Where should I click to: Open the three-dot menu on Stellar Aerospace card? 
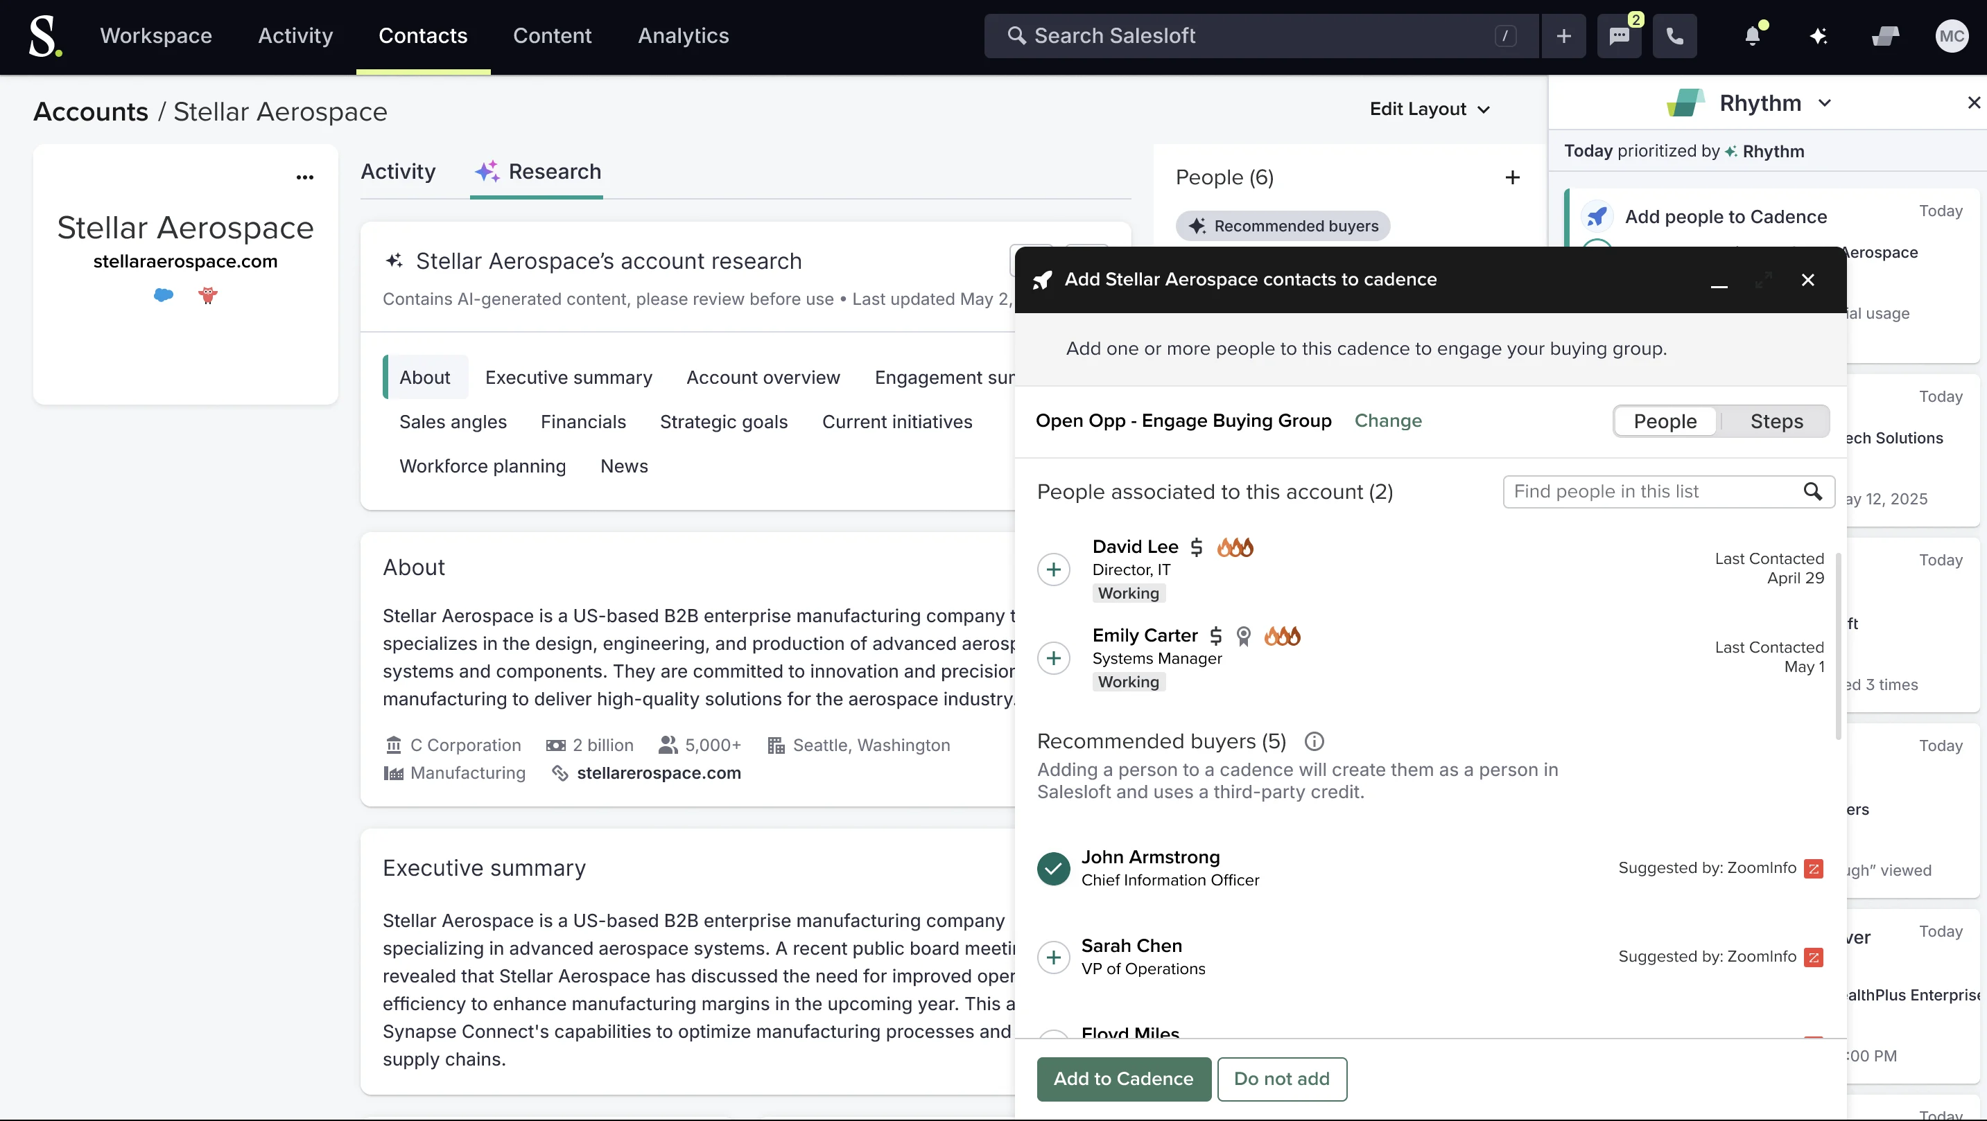coord(304,177)
